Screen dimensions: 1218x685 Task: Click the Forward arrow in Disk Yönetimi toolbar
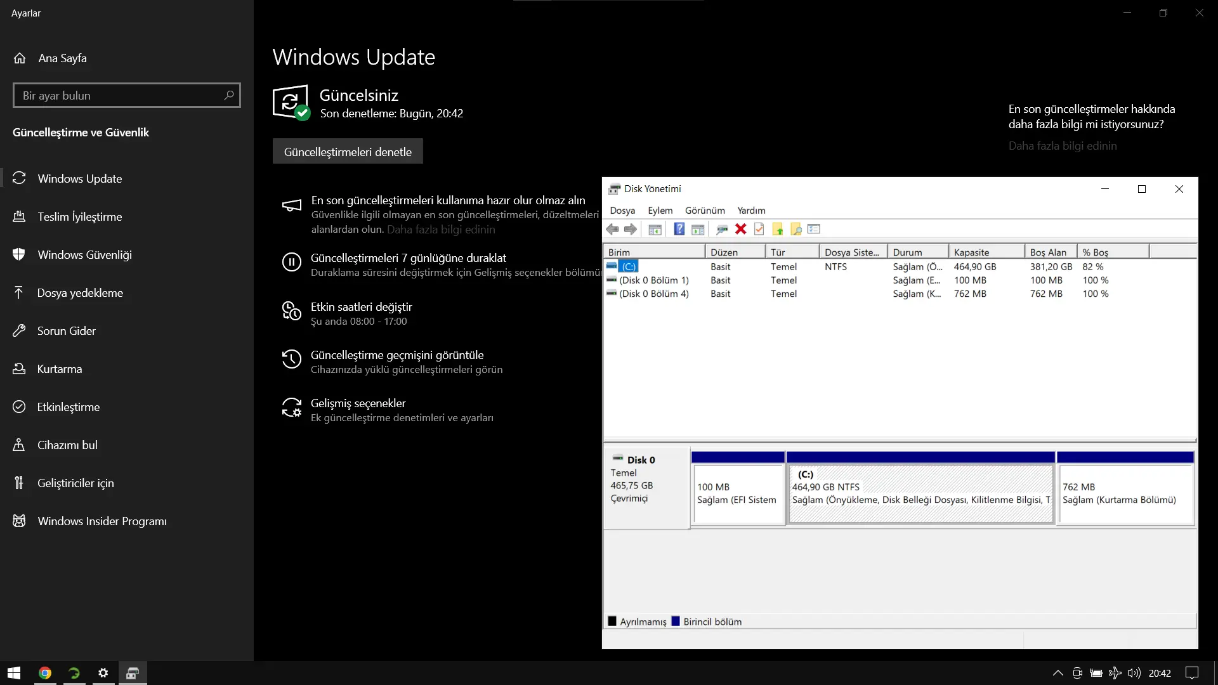630,230
